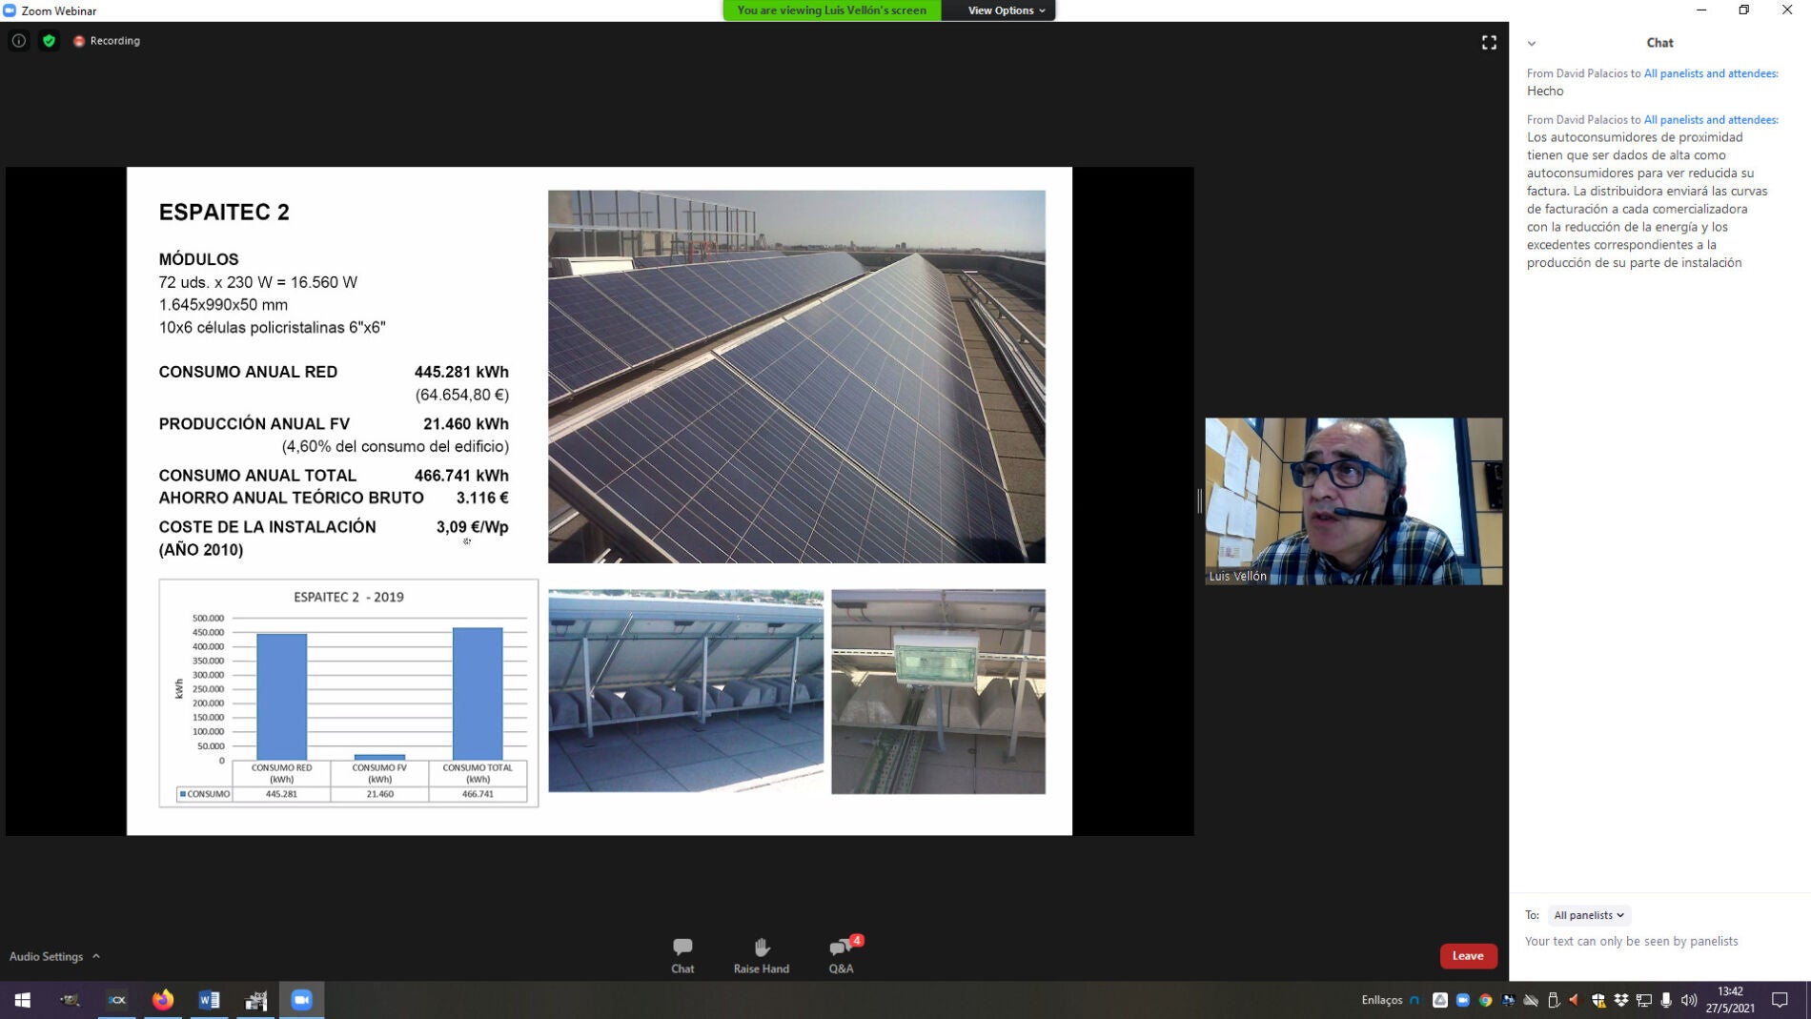Change chat recipient from All panelists
This screenshot has width=1811, height=1019.
point(1588,915)
